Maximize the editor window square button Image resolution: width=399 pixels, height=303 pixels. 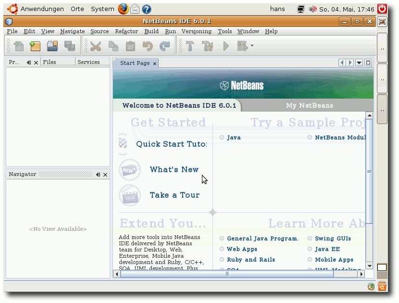368,63
